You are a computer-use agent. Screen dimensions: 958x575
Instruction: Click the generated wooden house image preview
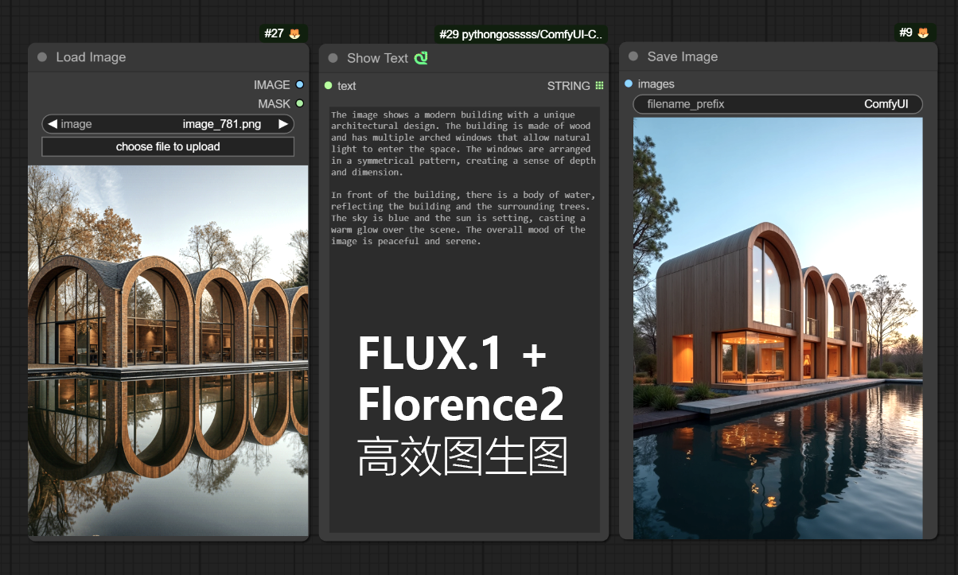click(x=778, y=328)
